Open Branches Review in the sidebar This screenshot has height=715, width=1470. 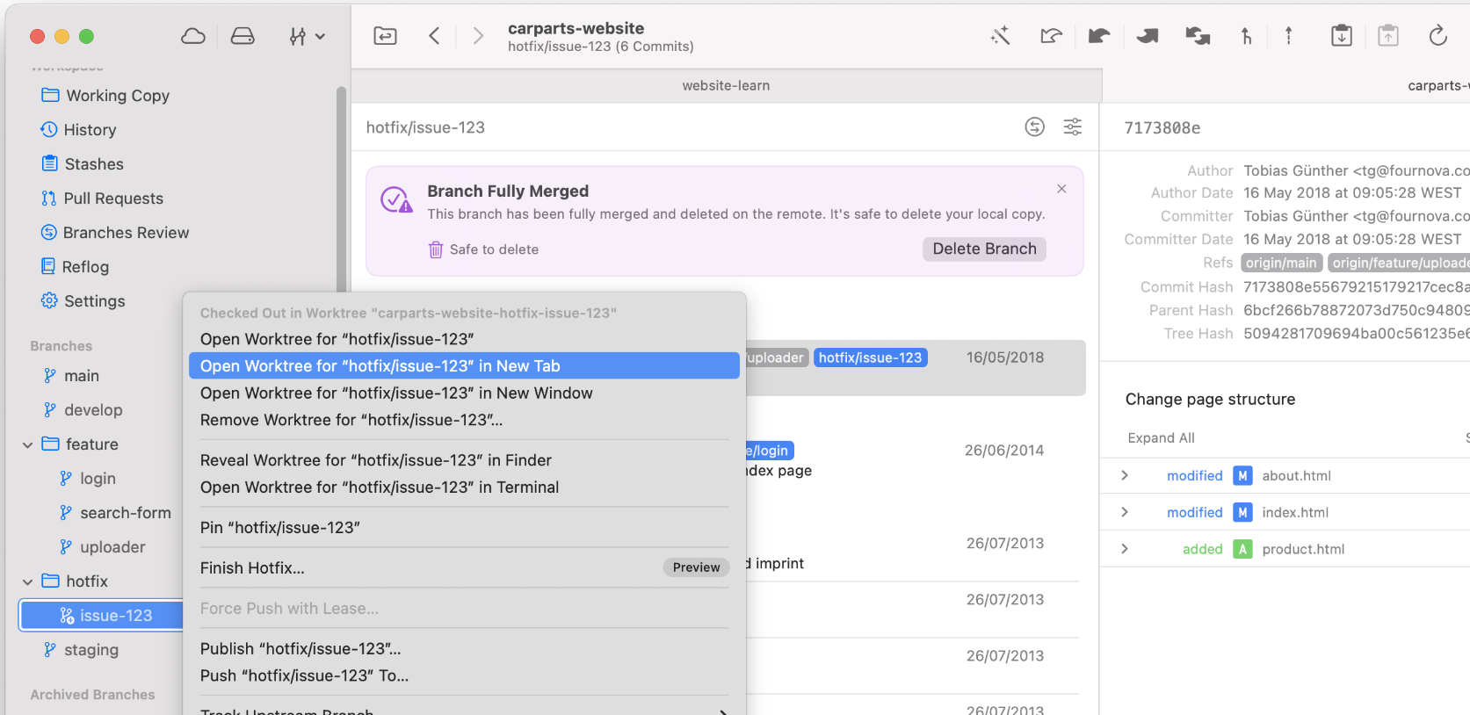[126, 233]
